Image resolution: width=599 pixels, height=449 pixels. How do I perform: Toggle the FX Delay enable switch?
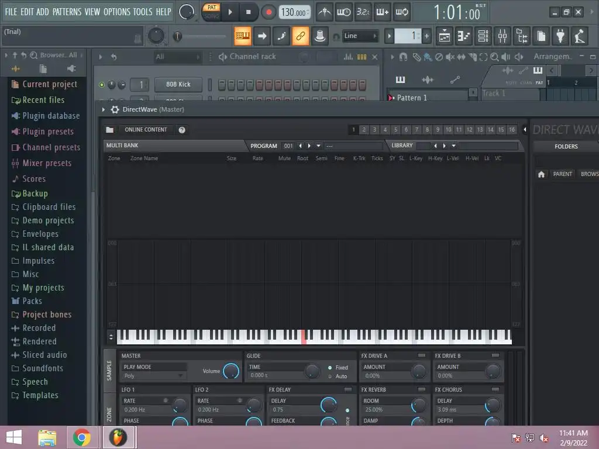pyautogui.click(x=347, y=389)
